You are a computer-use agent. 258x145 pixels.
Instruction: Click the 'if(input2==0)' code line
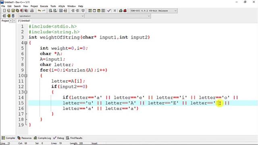[x=69, y=87]
